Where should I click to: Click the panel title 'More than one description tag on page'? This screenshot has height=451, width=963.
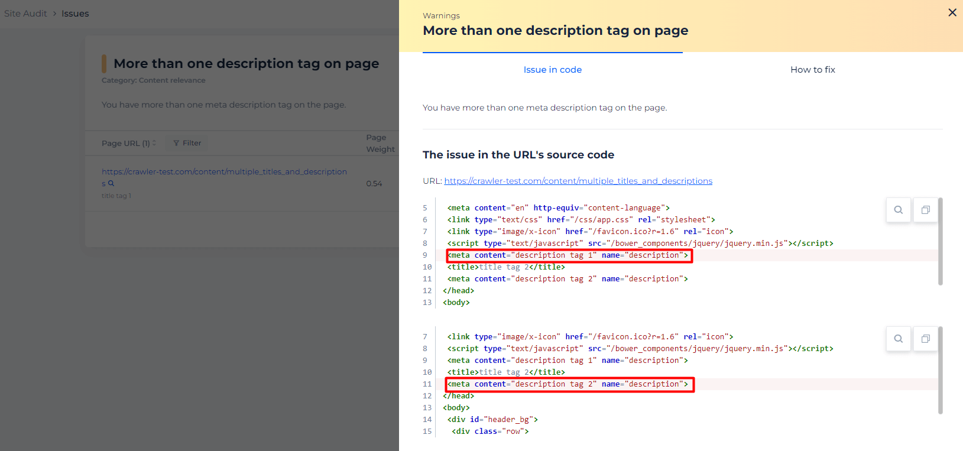(x=556, y=31)
